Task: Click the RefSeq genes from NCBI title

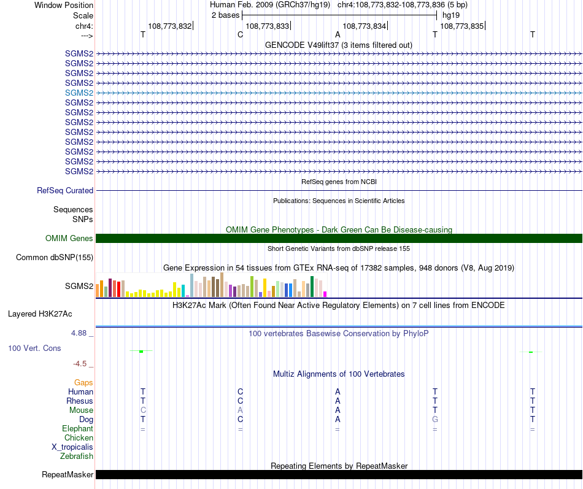Action: pos(339,182)
